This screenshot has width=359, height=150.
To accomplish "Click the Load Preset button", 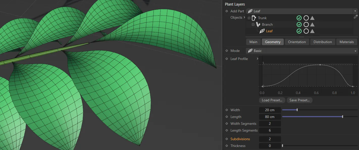I will 272,100.
